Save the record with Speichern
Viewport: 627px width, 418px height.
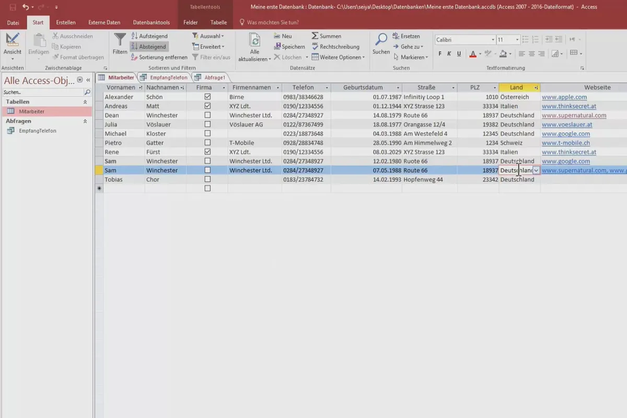pyautogui.click(x=289, y=47)
